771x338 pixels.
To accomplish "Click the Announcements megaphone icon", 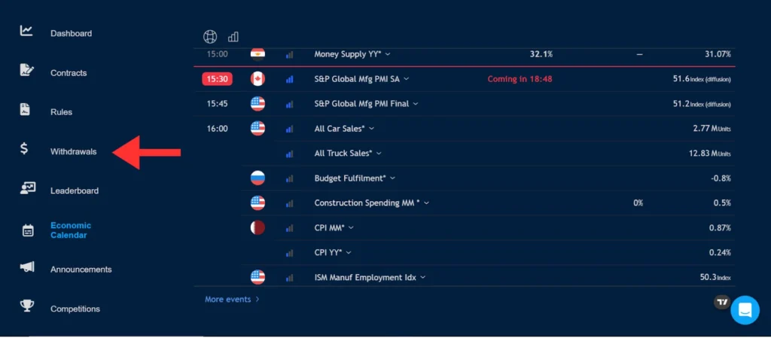I will click(27, 267).
